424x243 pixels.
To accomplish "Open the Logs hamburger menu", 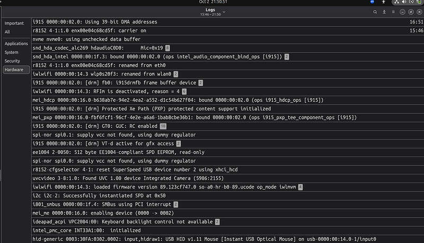I will [393, 12].
